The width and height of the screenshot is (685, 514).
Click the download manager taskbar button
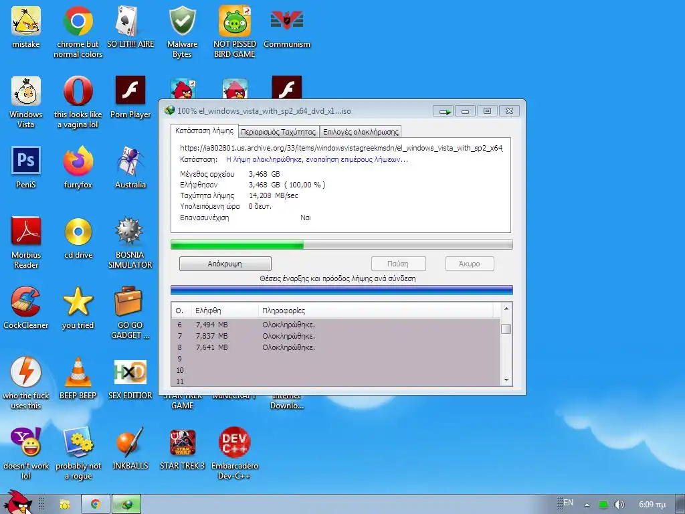tap(126, 505)
